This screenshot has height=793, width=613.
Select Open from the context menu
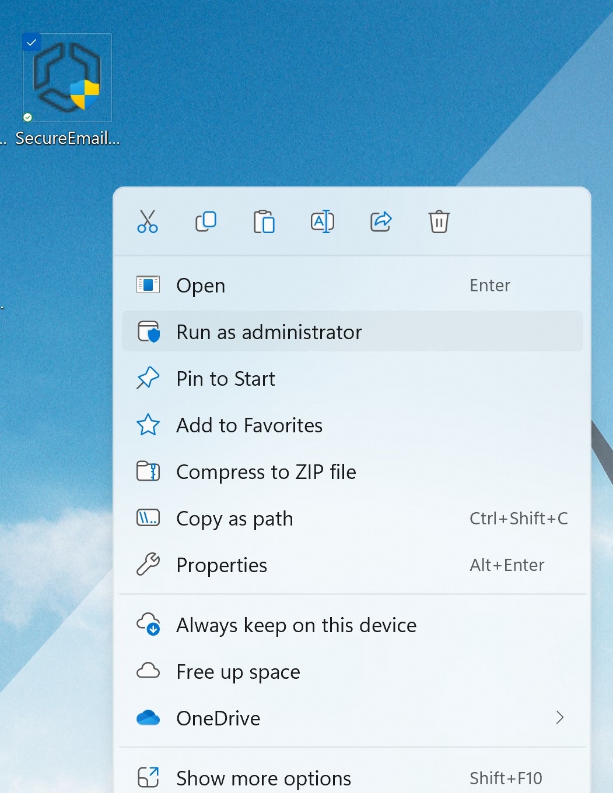click(352, 286)
